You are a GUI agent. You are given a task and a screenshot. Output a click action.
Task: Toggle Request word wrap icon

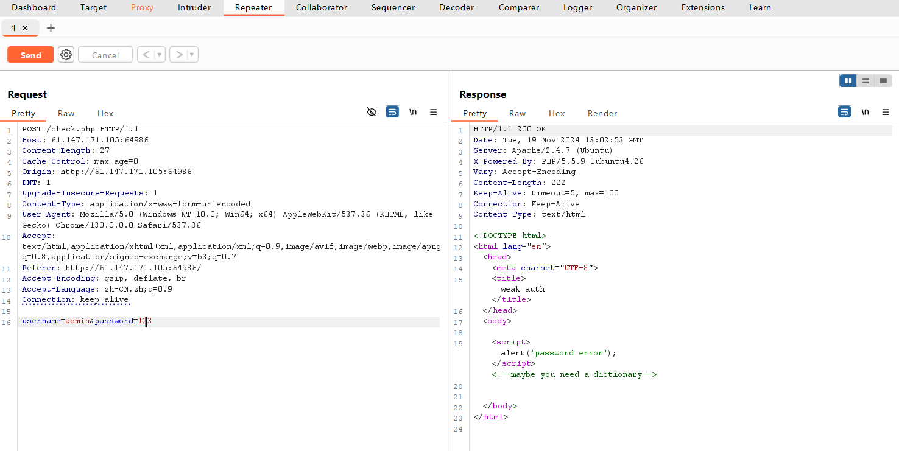(x=392, y=112)
